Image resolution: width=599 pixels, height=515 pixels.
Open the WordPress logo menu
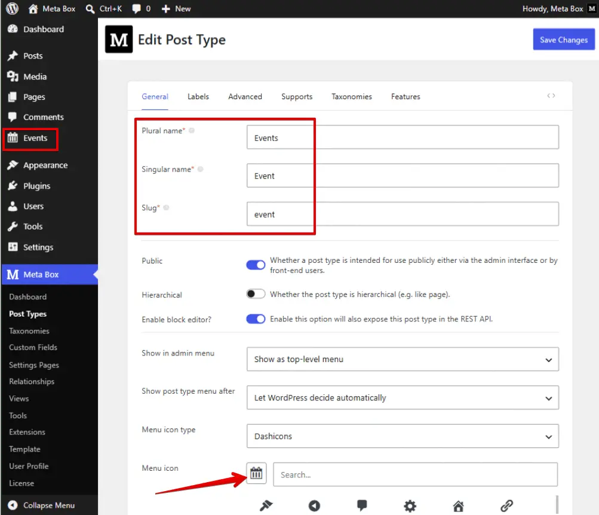click(x=12, y=8)
